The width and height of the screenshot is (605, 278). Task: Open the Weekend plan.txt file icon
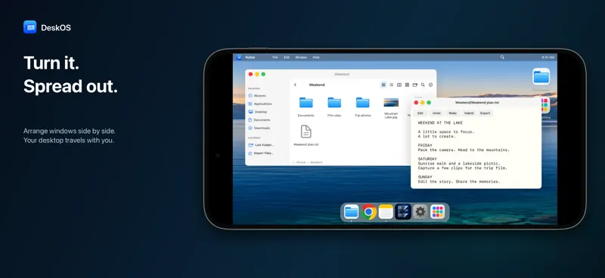(306, 131)
